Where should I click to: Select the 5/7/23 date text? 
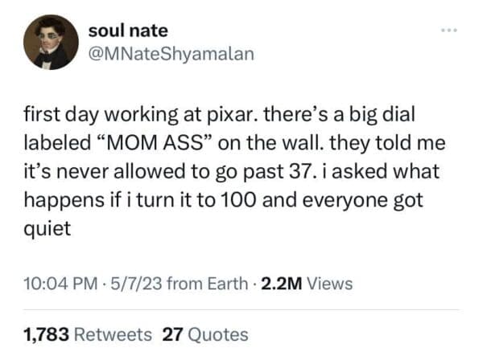(130, 284)
